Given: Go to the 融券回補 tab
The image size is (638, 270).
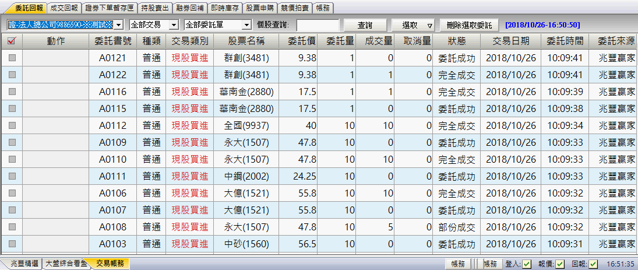Looking at the screenshot, I should [191, 8].
